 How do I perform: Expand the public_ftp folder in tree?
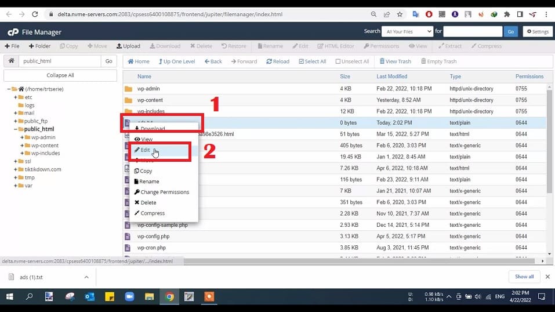pyautogui.click(x=15, y=121)
